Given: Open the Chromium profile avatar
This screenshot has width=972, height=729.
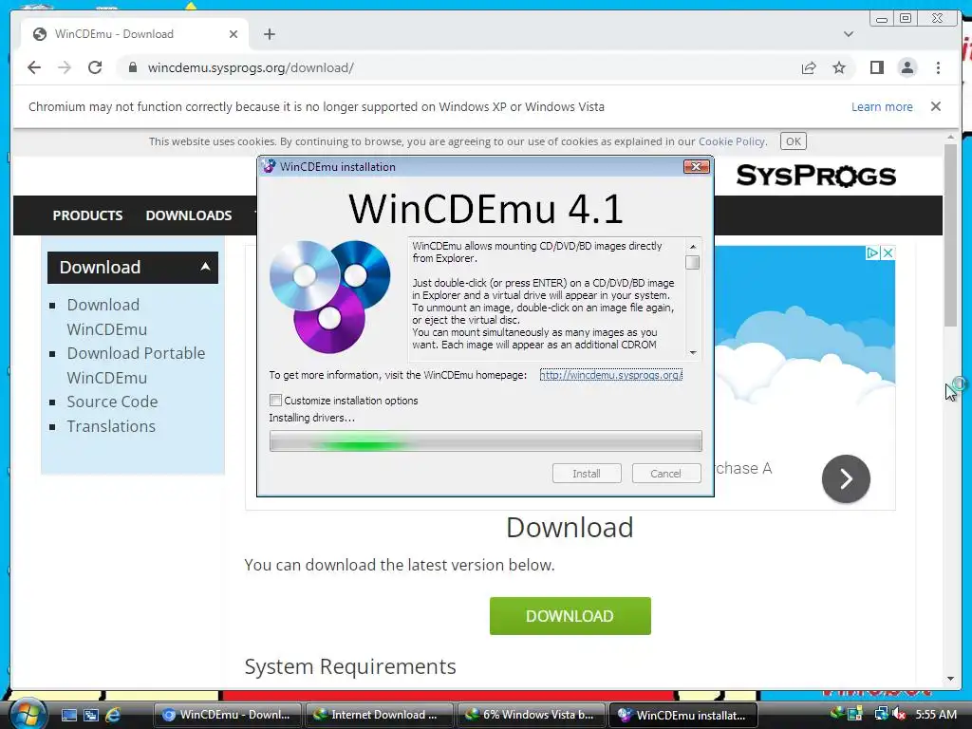Looking at the screenshot, I should [x=907, y=67].
